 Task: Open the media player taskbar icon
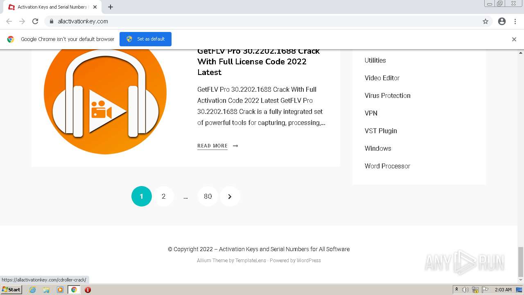(x=60, y=290)
